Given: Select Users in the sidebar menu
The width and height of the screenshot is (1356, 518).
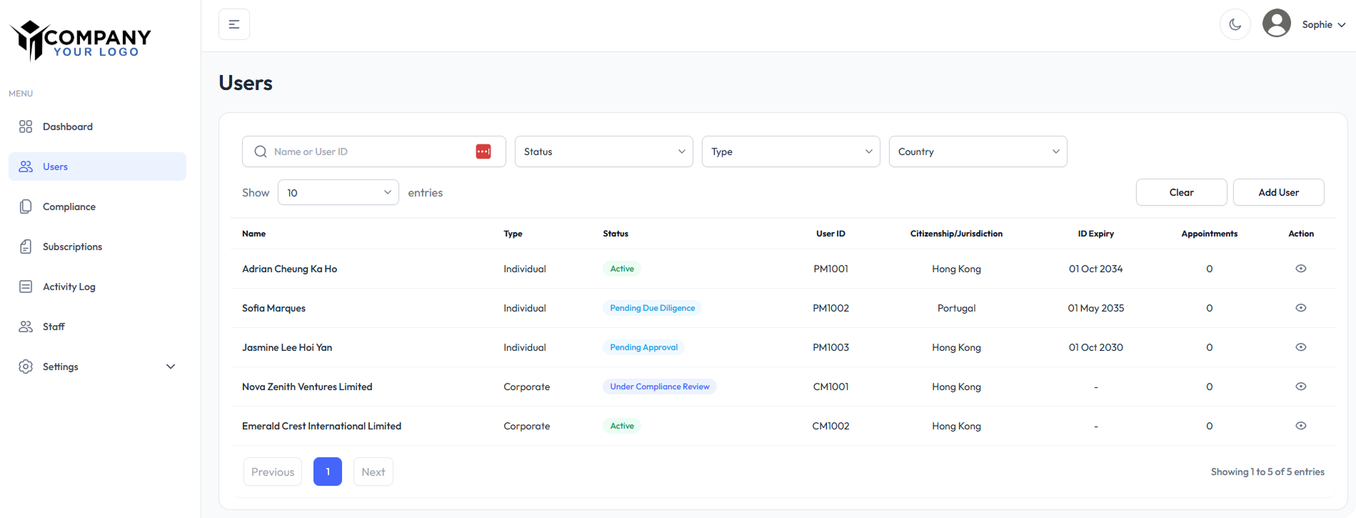Looking at the screenshot, I should (97, 166).
